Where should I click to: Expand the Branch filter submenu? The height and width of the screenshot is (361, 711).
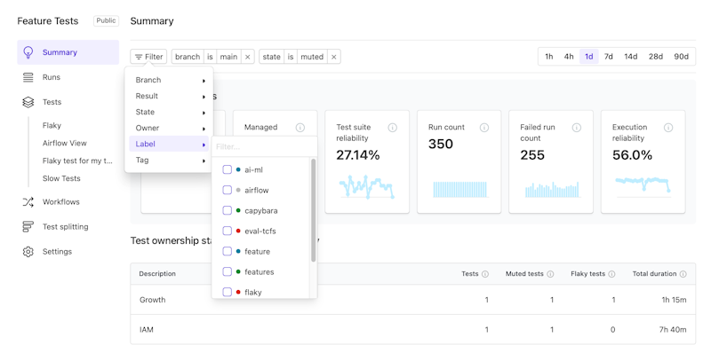pos(169,80)
